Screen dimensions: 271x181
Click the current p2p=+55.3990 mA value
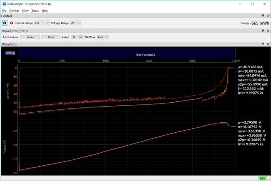point(253,84)
